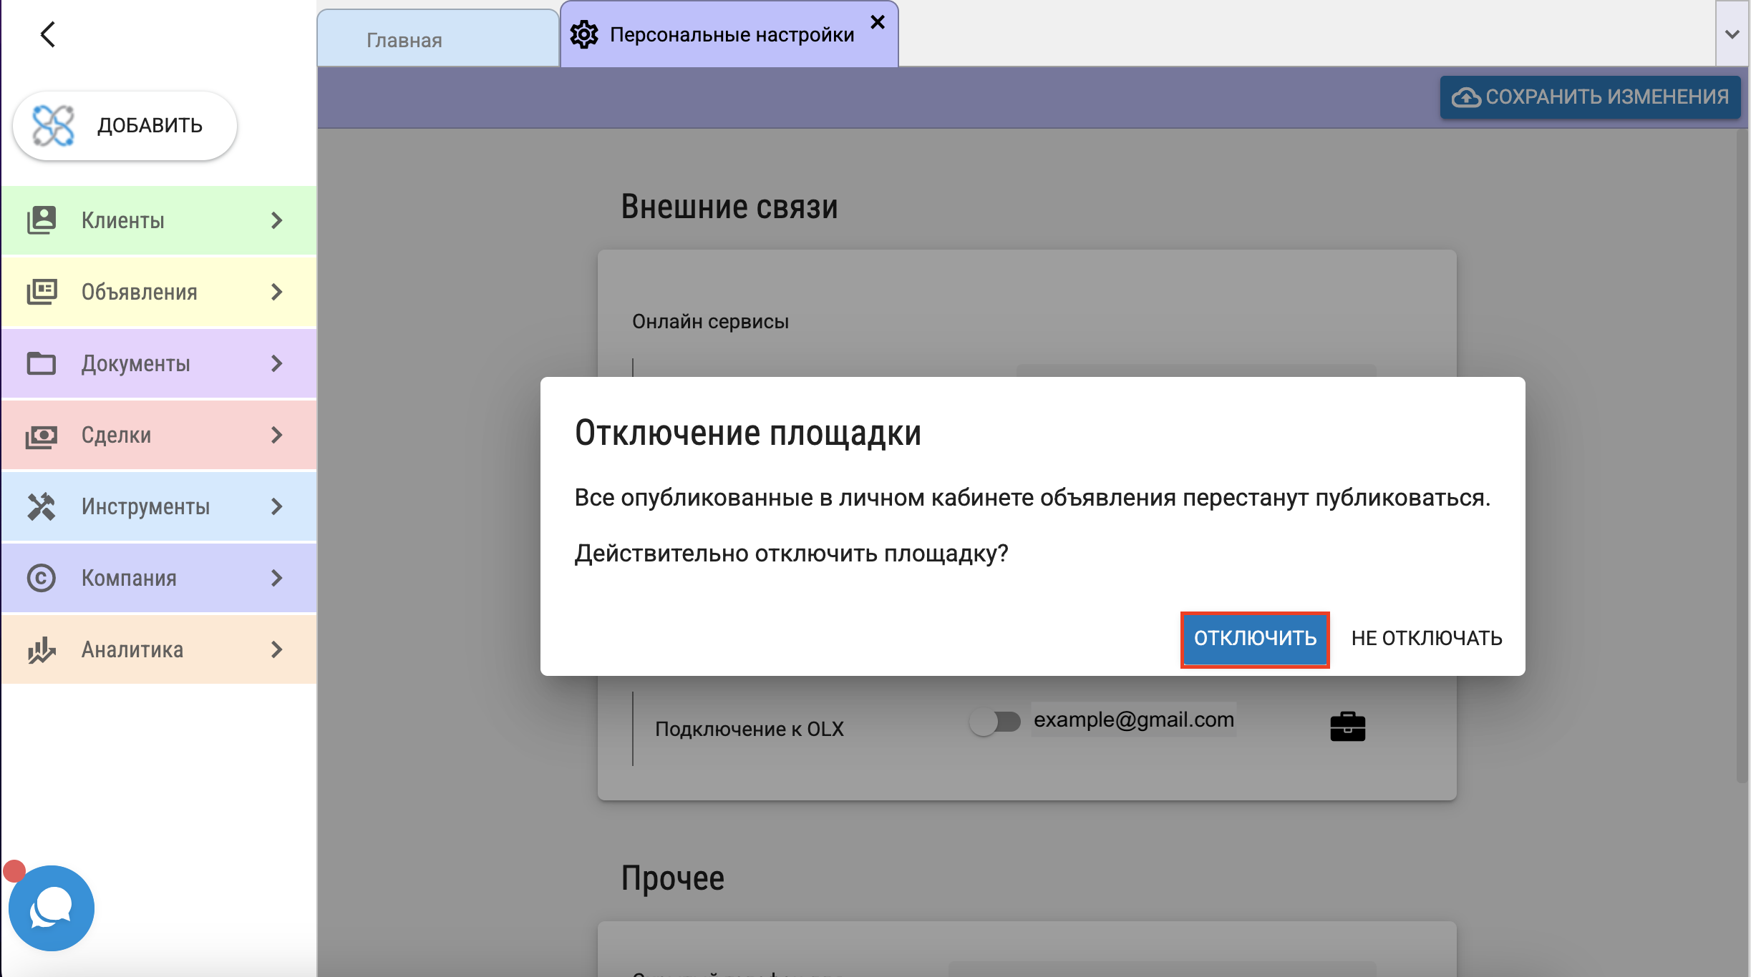Click the Клиенты contacts icon
The image size is (1751, 977).
click(x=42, y=220)
